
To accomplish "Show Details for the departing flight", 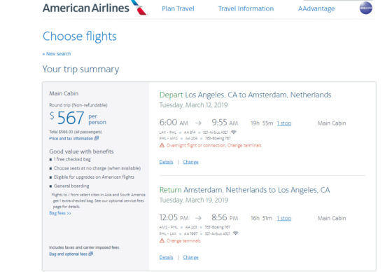I will point(166,162).
